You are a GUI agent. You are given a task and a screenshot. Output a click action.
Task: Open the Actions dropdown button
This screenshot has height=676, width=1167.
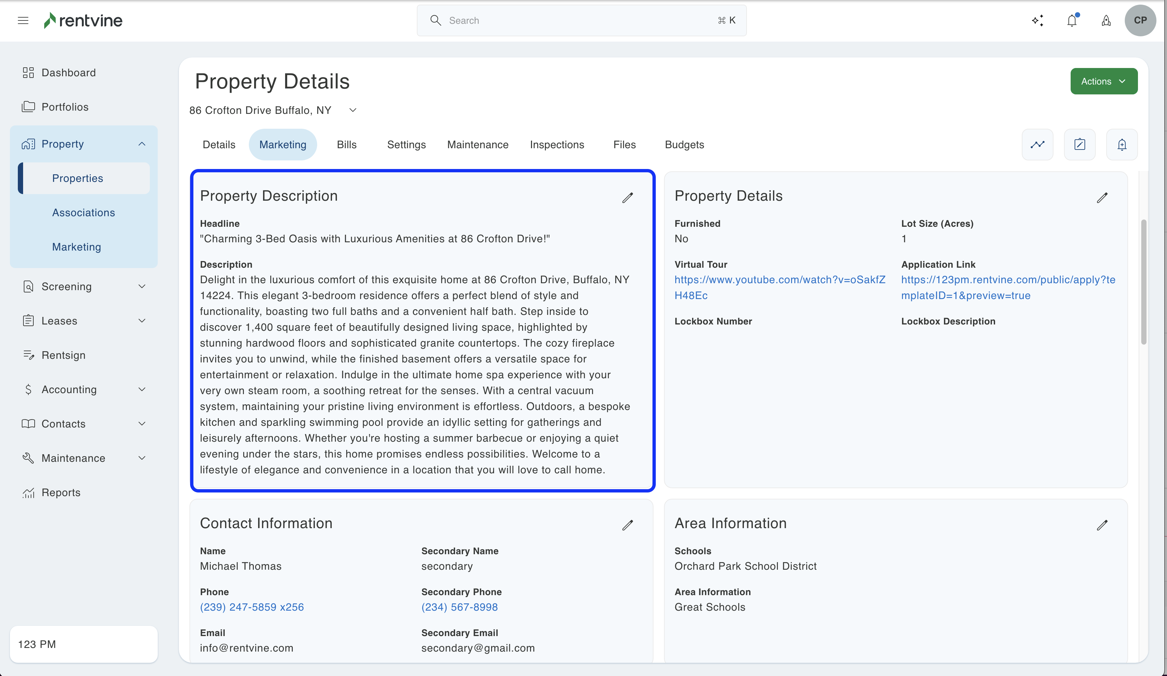[x=1104, y=82]
